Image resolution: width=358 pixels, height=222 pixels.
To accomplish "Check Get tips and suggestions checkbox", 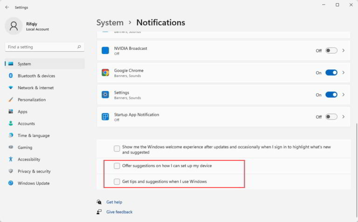I will pyautogui.click(x=117, y=181).
